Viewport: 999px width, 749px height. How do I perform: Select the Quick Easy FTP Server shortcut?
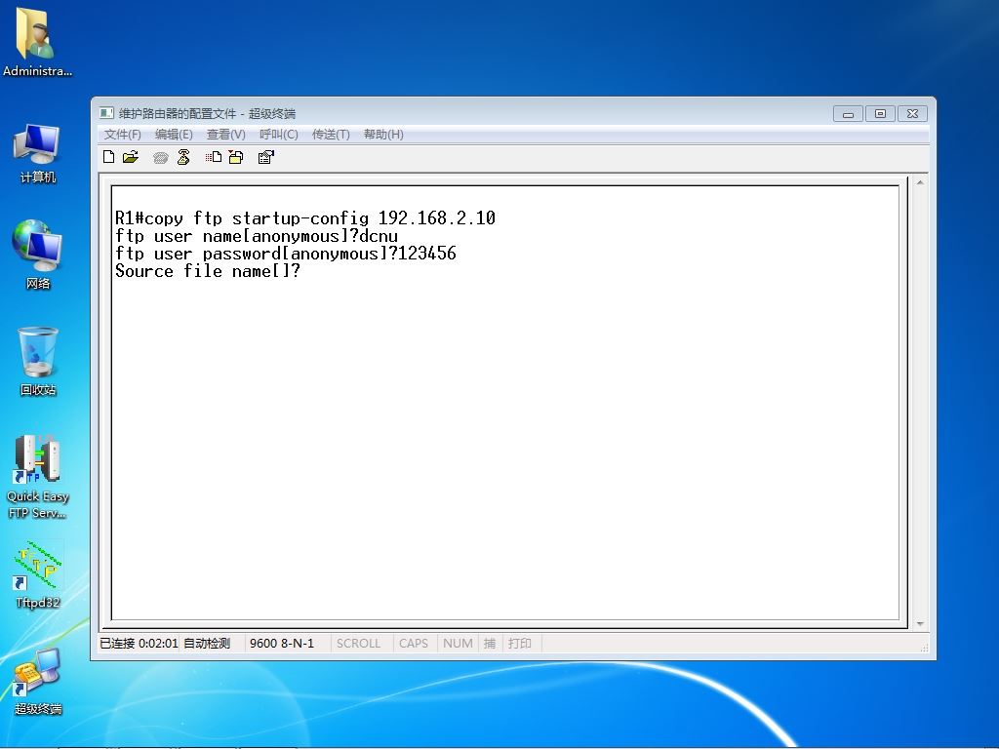pos(38,476)
